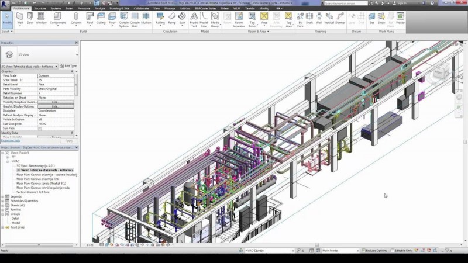This screenshot has height=263, width=468.
Task: Expand the Schedules/Quantities tree node
Action: (3, 201)
